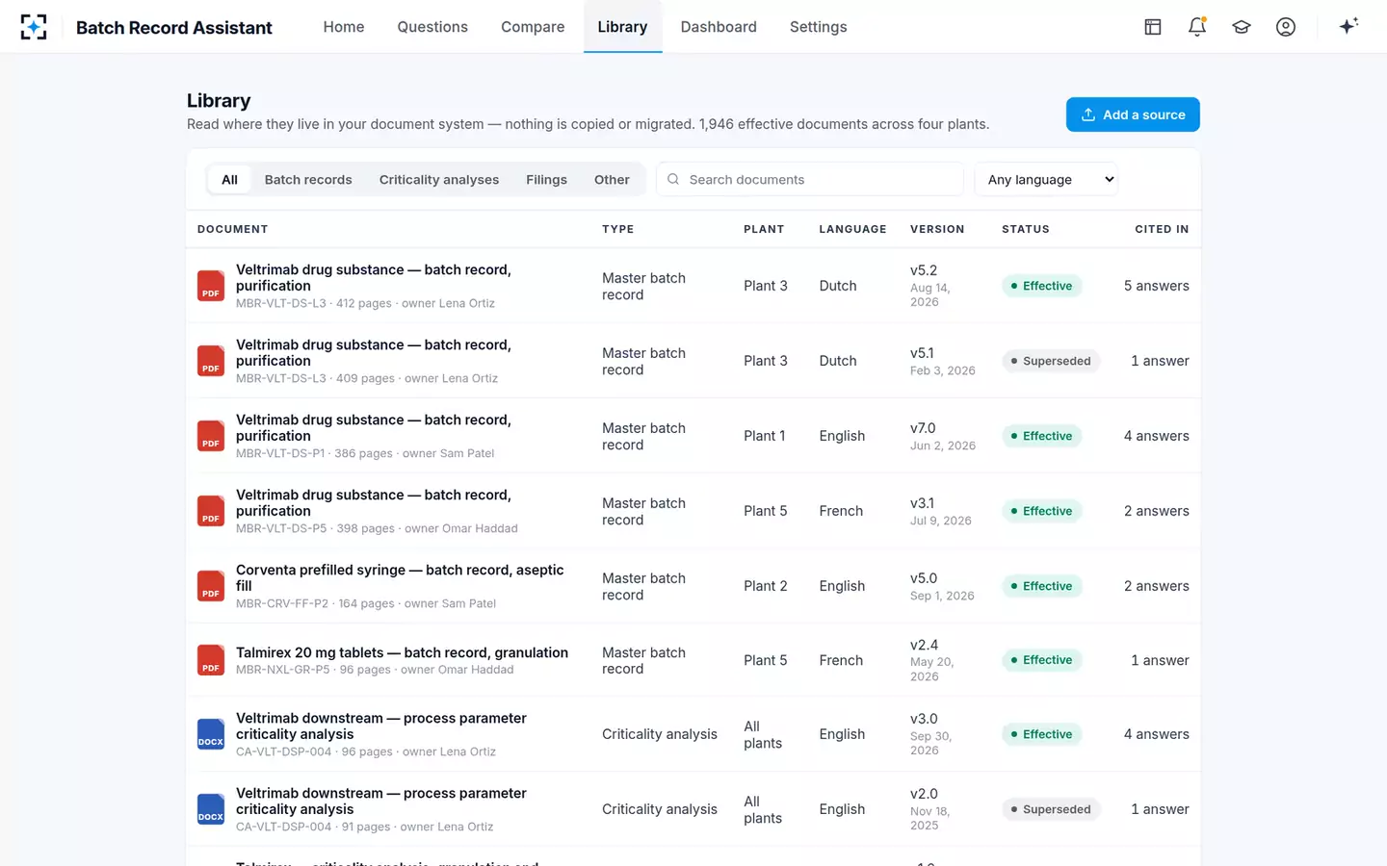
Task: Sort by the CITED IN column header
Action: pyautogui.click(x=1162, y=229)
